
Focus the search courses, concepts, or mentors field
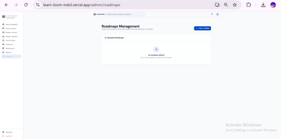(x=125, y=14)
